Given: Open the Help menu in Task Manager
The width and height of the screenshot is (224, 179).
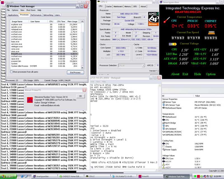Looking at the screenshot, I should point(39,10).
